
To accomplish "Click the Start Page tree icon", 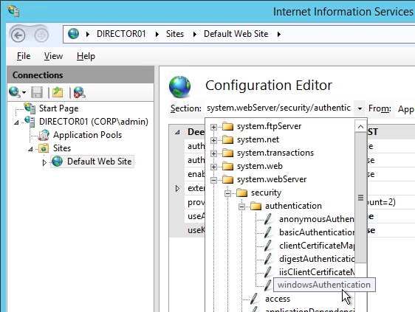I will 30,108.
